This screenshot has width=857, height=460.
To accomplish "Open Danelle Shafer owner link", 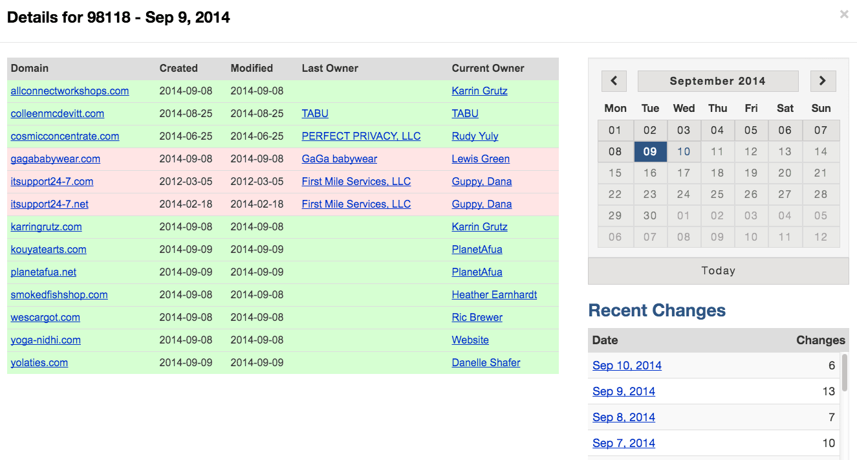I will pyautogui.click(x=486, y=362).
